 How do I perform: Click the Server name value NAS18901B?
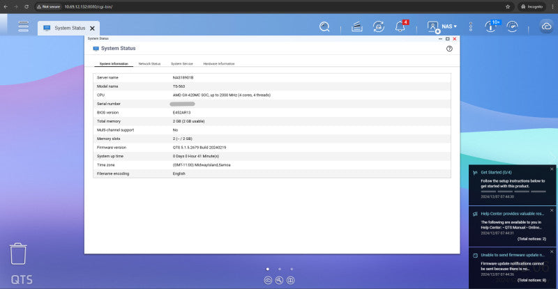tap(183, 77)
